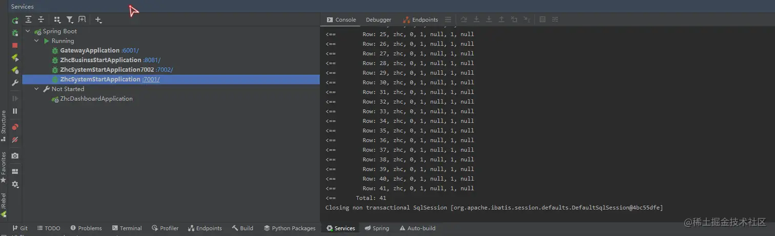
Task: Click Collapse All in Services toolbar
Action: click(x=41, y=19)
